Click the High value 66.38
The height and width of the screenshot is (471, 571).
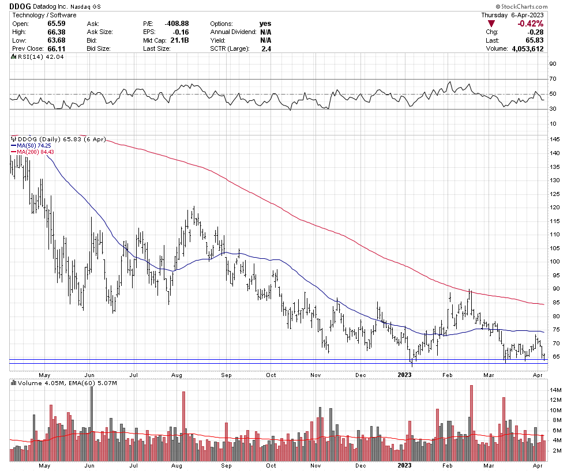click(57, 32)
